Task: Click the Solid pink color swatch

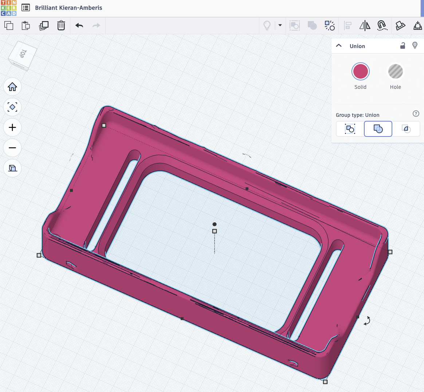Action: click(360, 71)
